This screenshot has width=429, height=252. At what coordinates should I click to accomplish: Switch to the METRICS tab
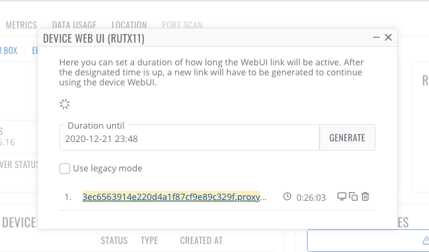point(21,25)
